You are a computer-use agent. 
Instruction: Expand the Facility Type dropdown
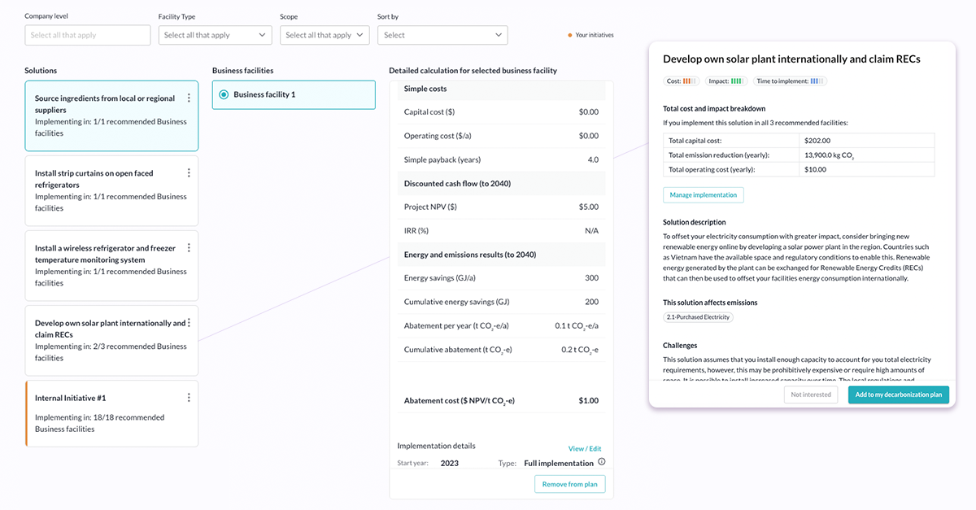click(215, 35)
